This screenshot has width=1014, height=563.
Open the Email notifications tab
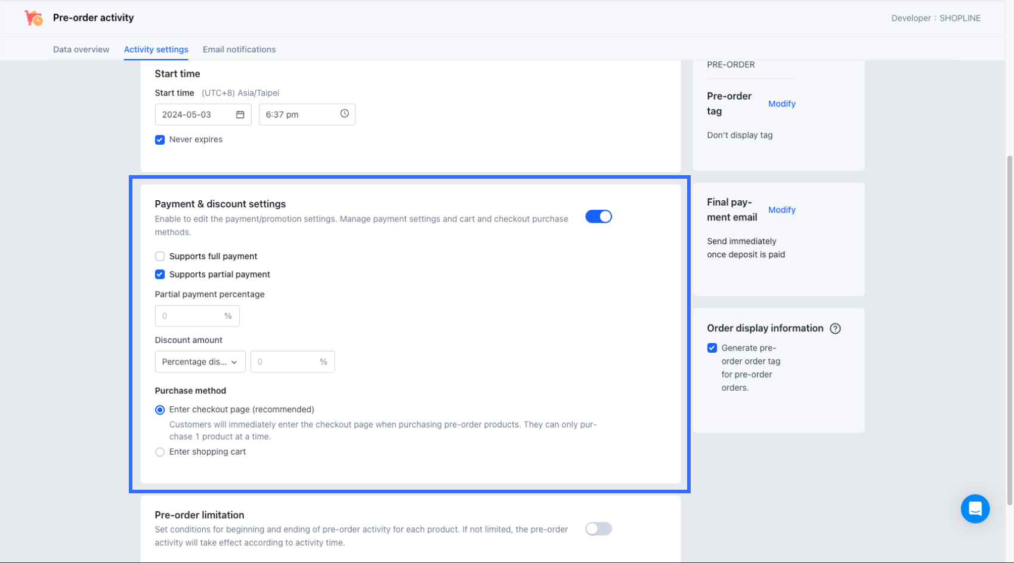point(239,49)
